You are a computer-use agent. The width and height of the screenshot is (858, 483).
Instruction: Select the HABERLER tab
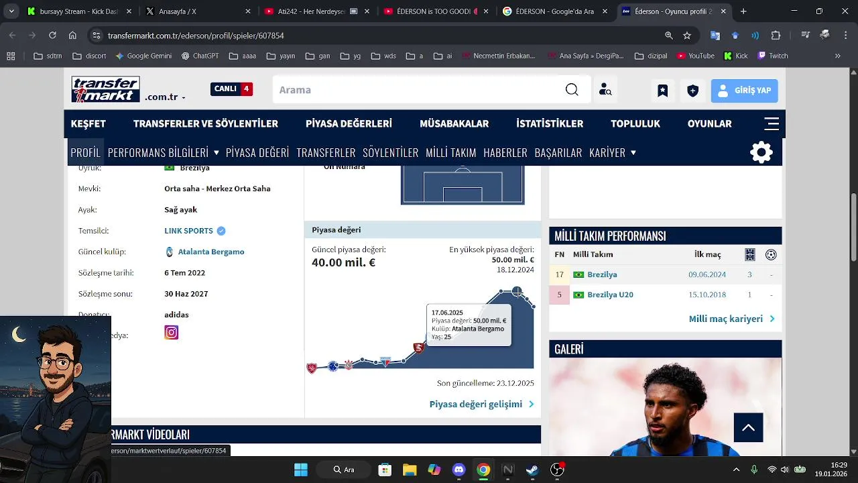505,152
